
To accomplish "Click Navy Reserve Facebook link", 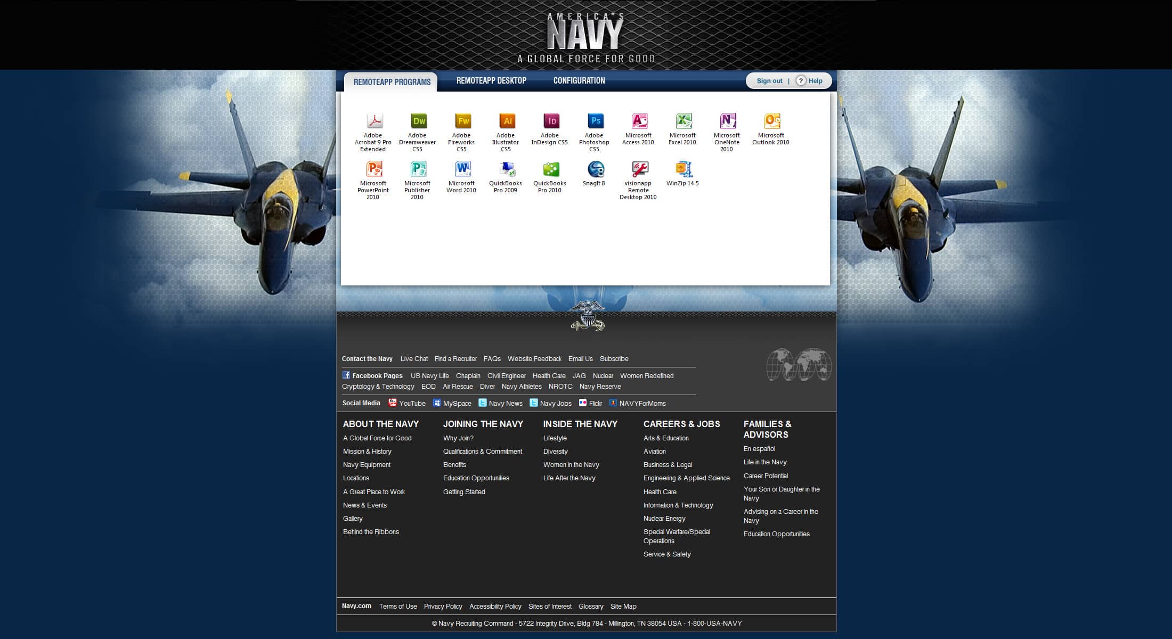I will point(600,387).
